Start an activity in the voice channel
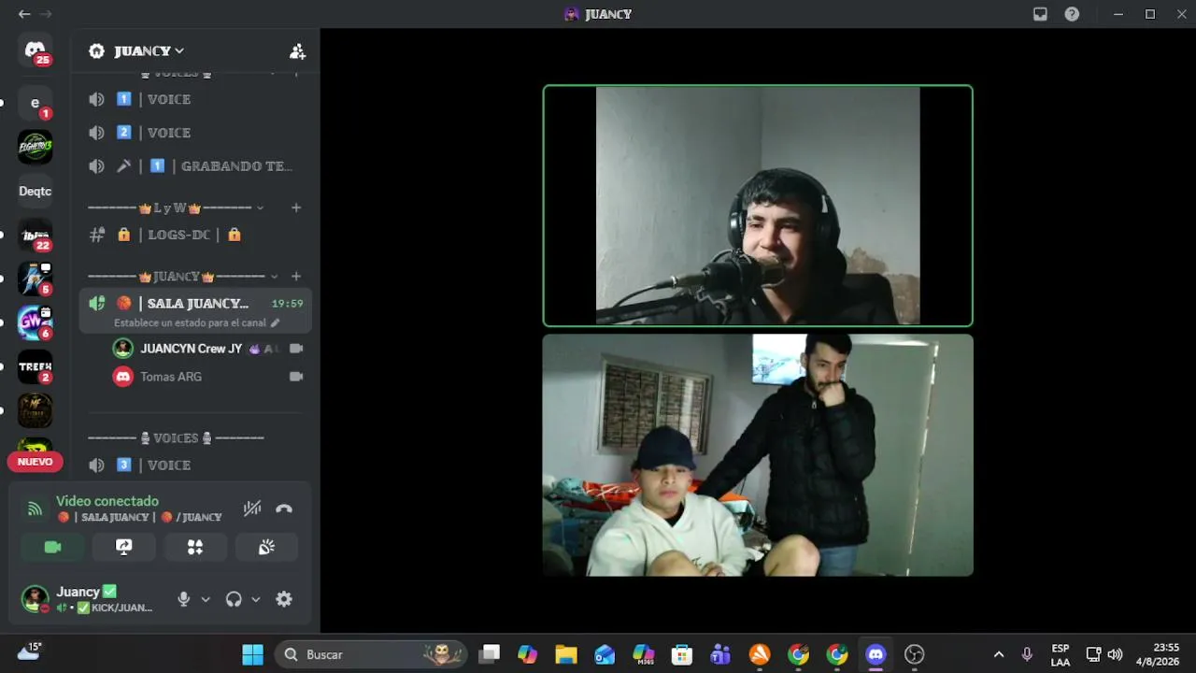The height and width of the screenshot is (673, 1196). pos(195,547)
